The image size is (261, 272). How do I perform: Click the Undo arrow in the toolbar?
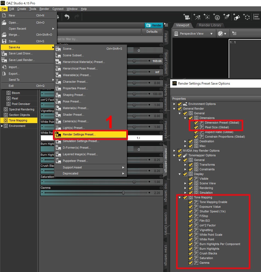[x=67, y=17]
